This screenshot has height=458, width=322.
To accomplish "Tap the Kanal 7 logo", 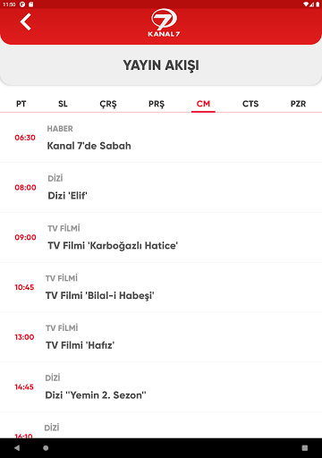I will 164,23.
